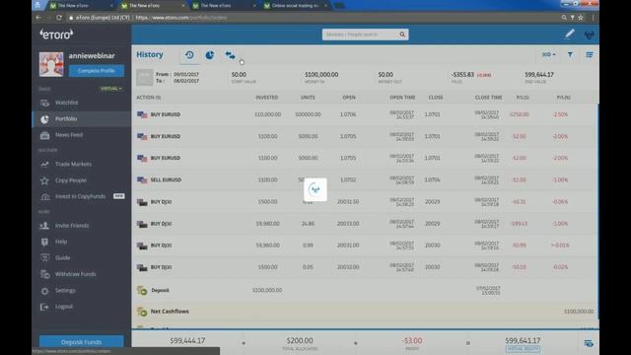Click the OPEN TIME column header

[402, 98]
